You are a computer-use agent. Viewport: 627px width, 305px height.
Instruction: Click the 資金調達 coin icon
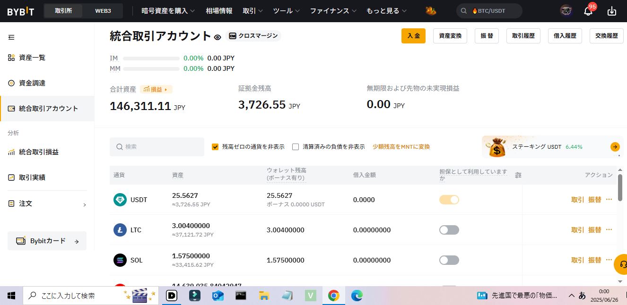point(11,83)
